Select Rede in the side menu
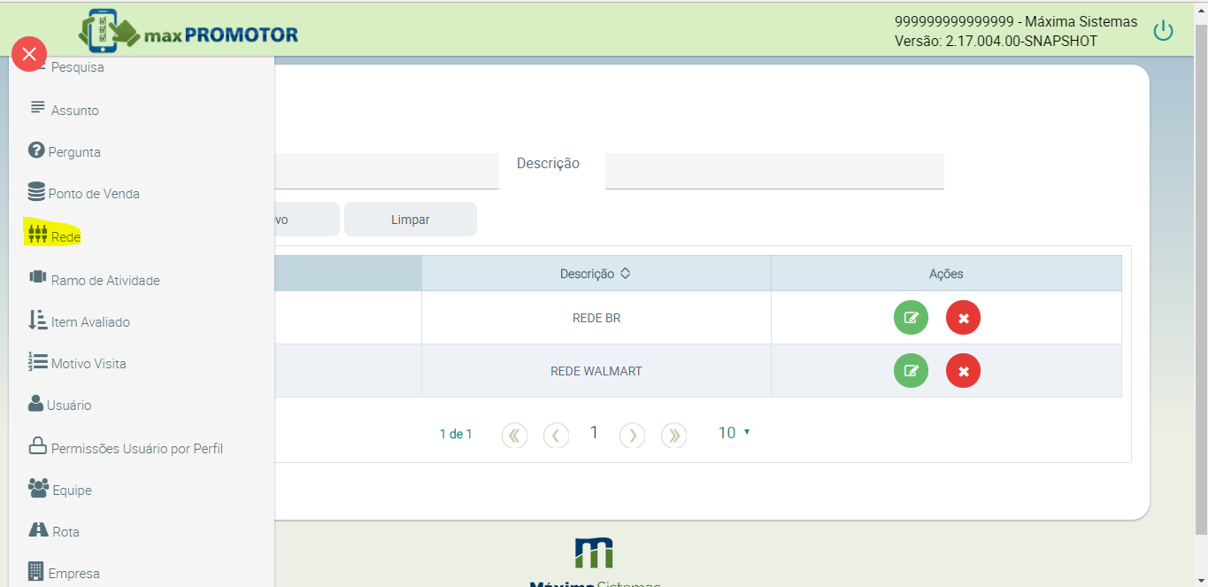The width and height of the screenshot is (1208, 587). [65, 237]
